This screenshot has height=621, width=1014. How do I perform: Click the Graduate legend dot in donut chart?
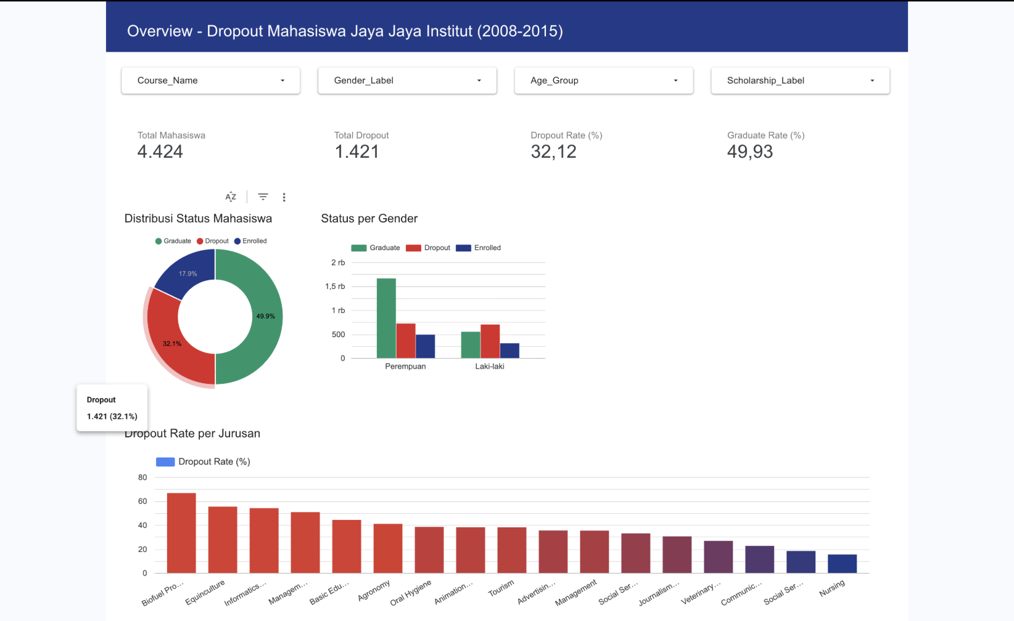pyautogui.click(x=159, y=241)
